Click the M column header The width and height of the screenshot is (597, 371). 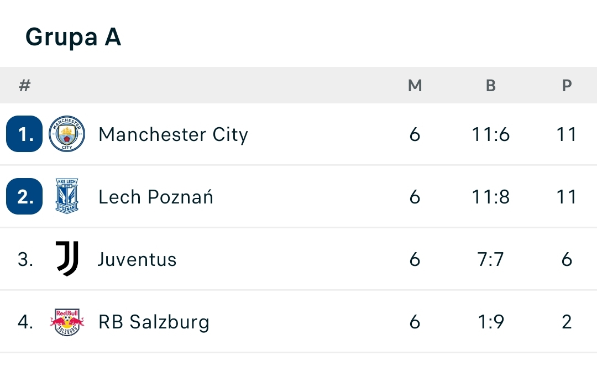point(415,86)
